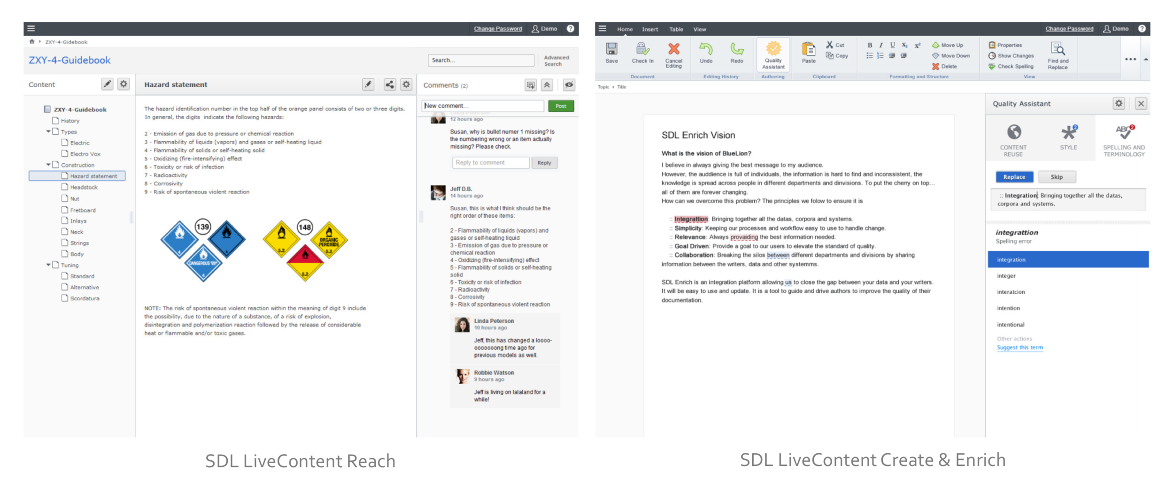
Task: Collapse the Tuning tree node
Action: [48, 265]
